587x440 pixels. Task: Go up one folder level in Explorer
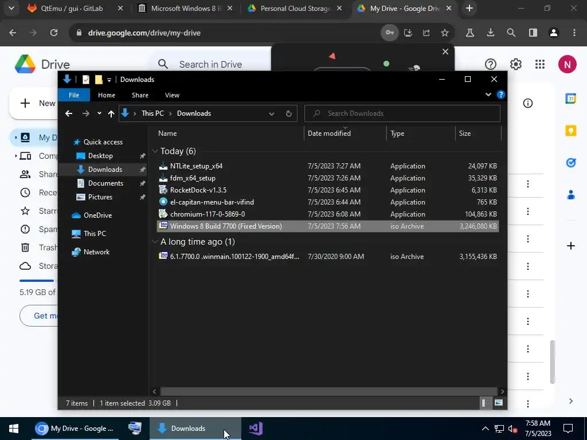coord(111,113)
